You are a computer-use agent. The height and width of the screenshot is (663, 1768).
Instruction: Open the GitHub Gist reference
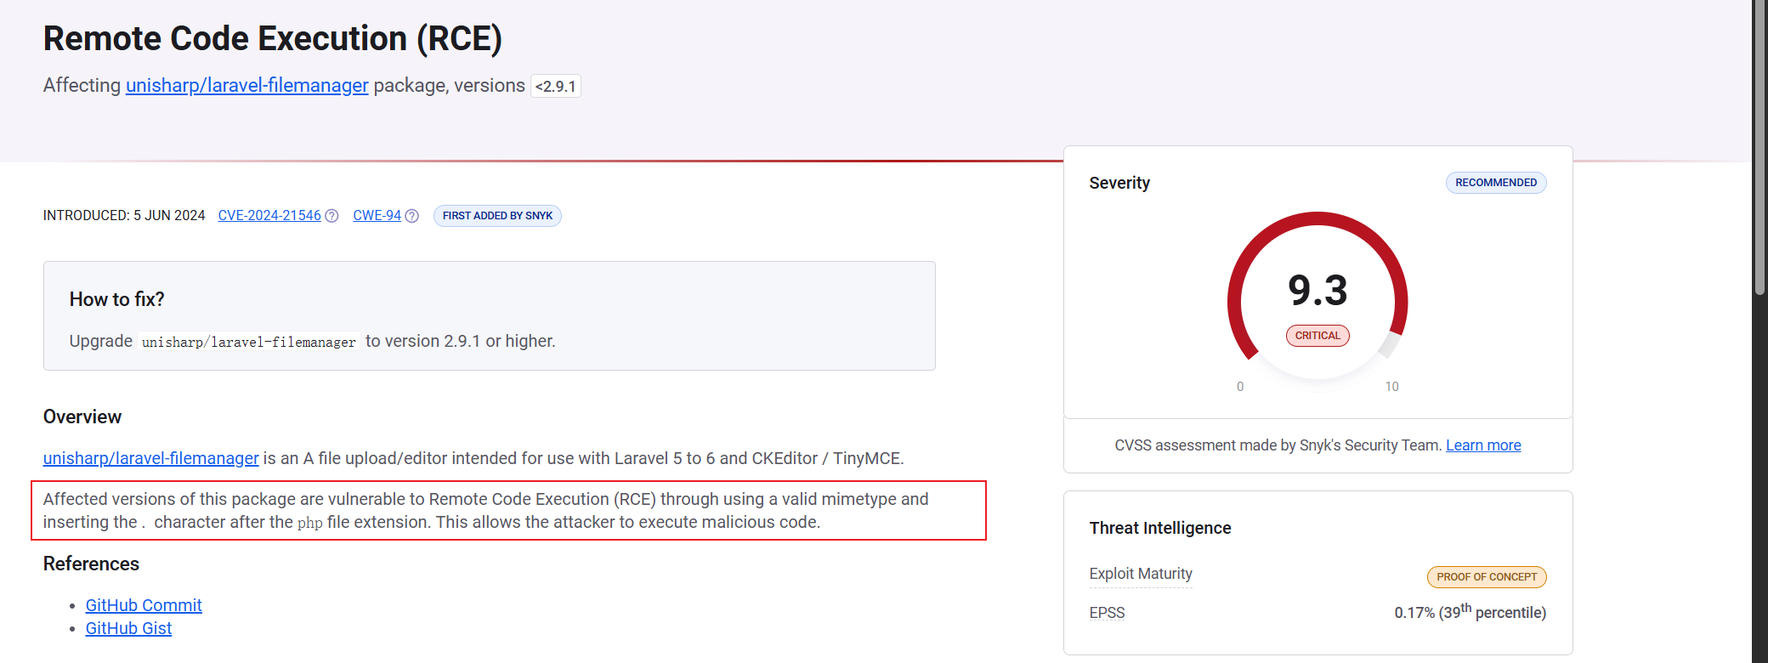click(128, 628)
